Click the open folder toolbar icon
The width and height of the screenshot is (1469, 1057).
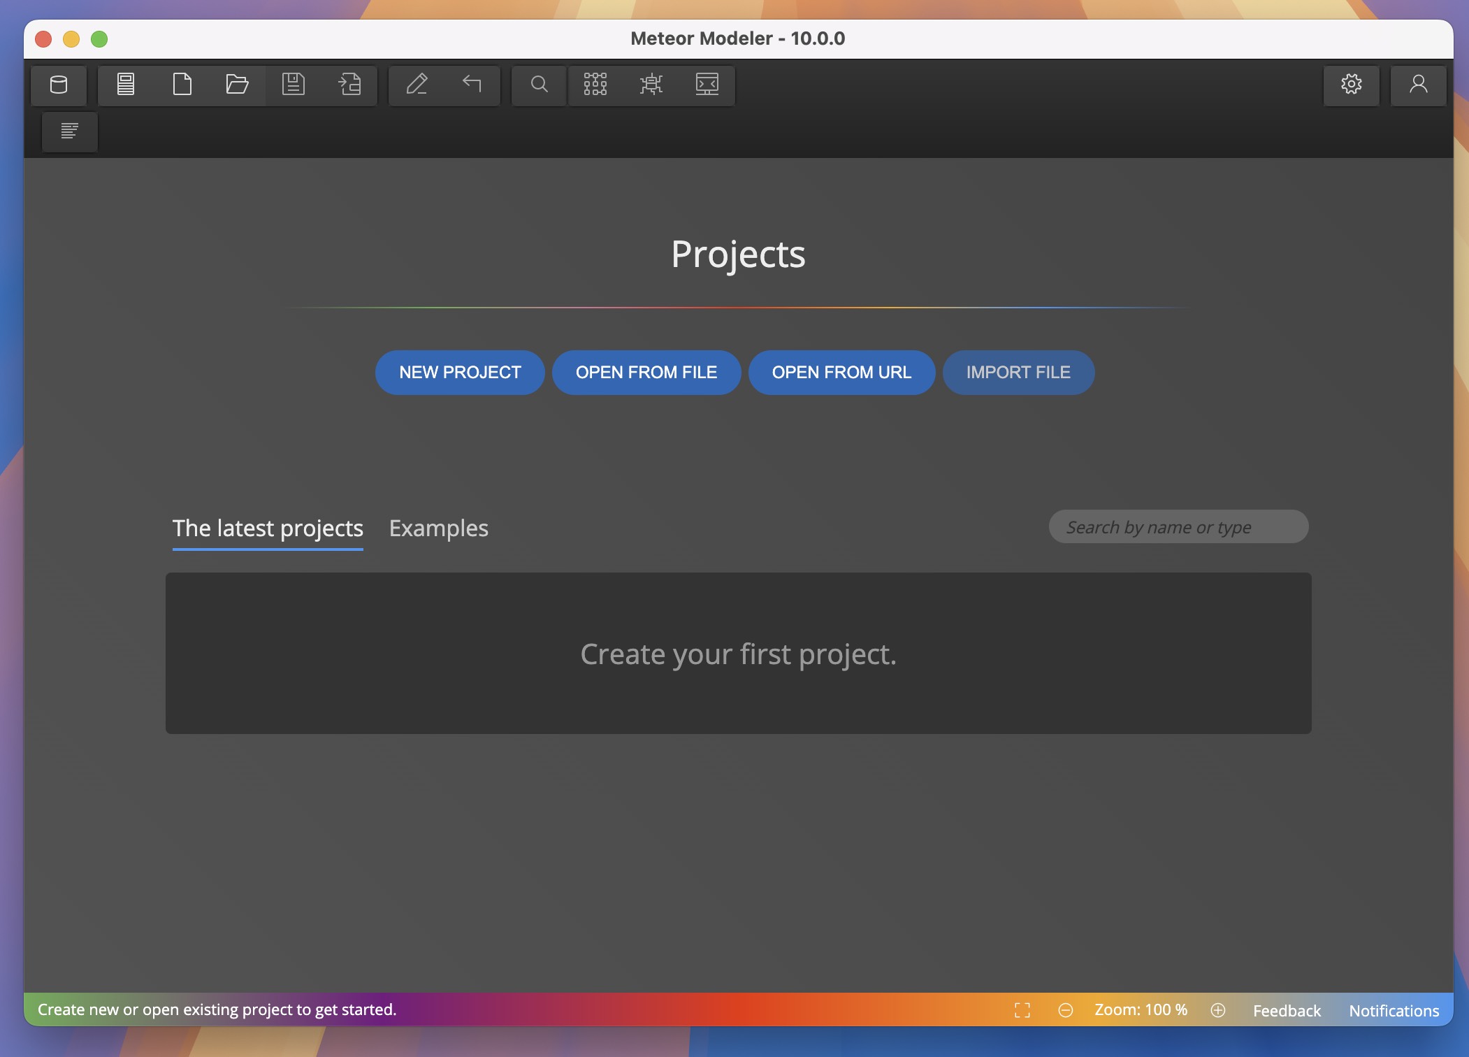click(x=238, y=85)
